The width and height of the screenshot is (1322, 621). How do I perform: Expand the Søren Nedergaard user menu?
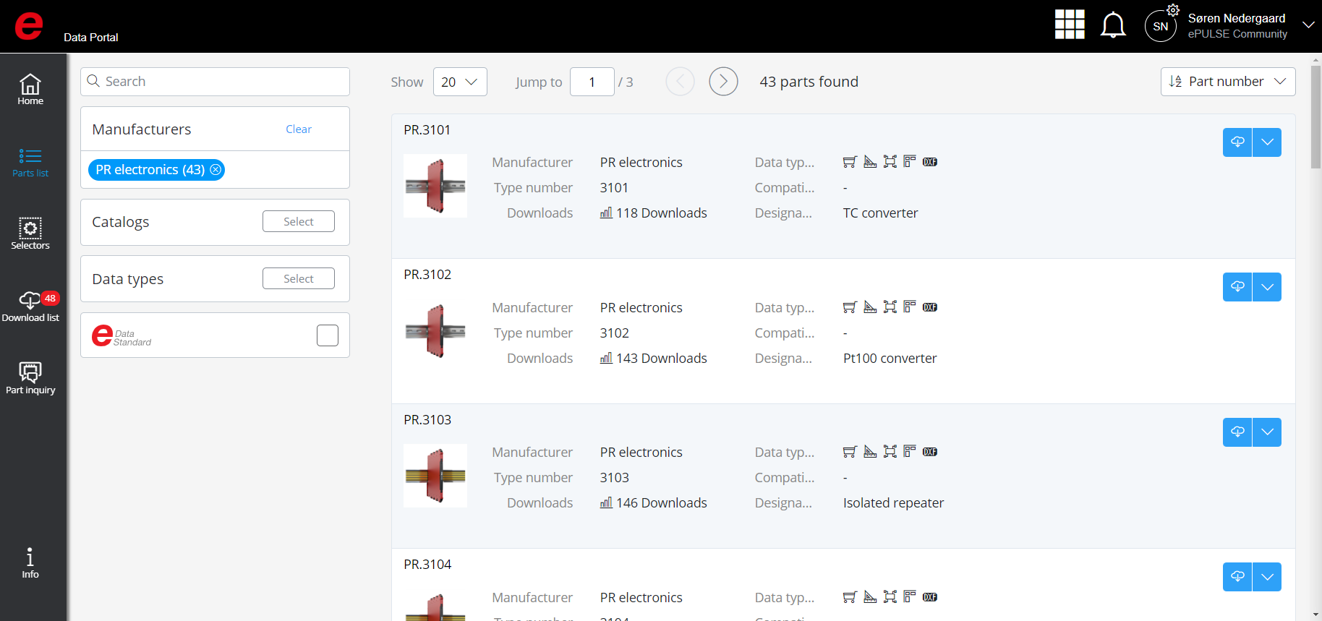tap(1308, 25)
